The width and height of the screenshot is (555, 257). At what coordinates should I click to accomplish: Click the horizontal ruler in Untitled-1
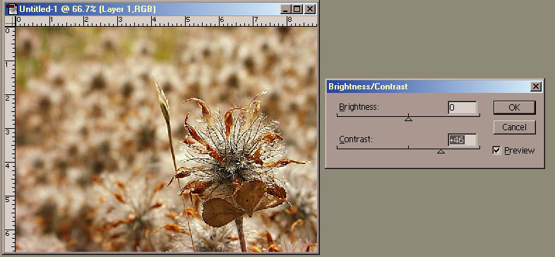[166, 21]
